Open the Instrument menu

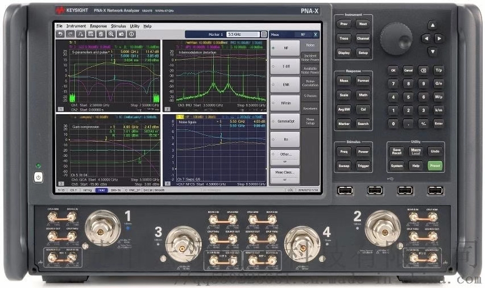click(x=76, y=26)
